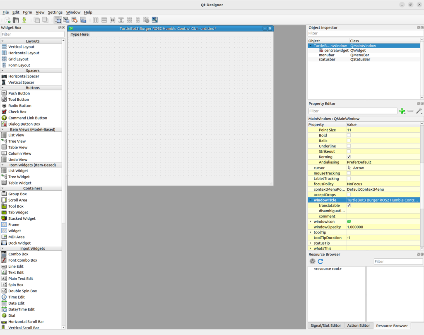Add a dynamic property with green plus
This screenshot has width=424, height=335.
pyautogui.click(x=402, y=111)
